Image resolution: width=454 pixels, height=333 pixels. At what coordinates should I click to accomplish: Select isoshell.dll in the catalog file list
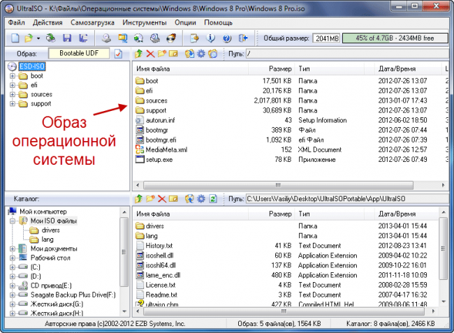point(159,256)
